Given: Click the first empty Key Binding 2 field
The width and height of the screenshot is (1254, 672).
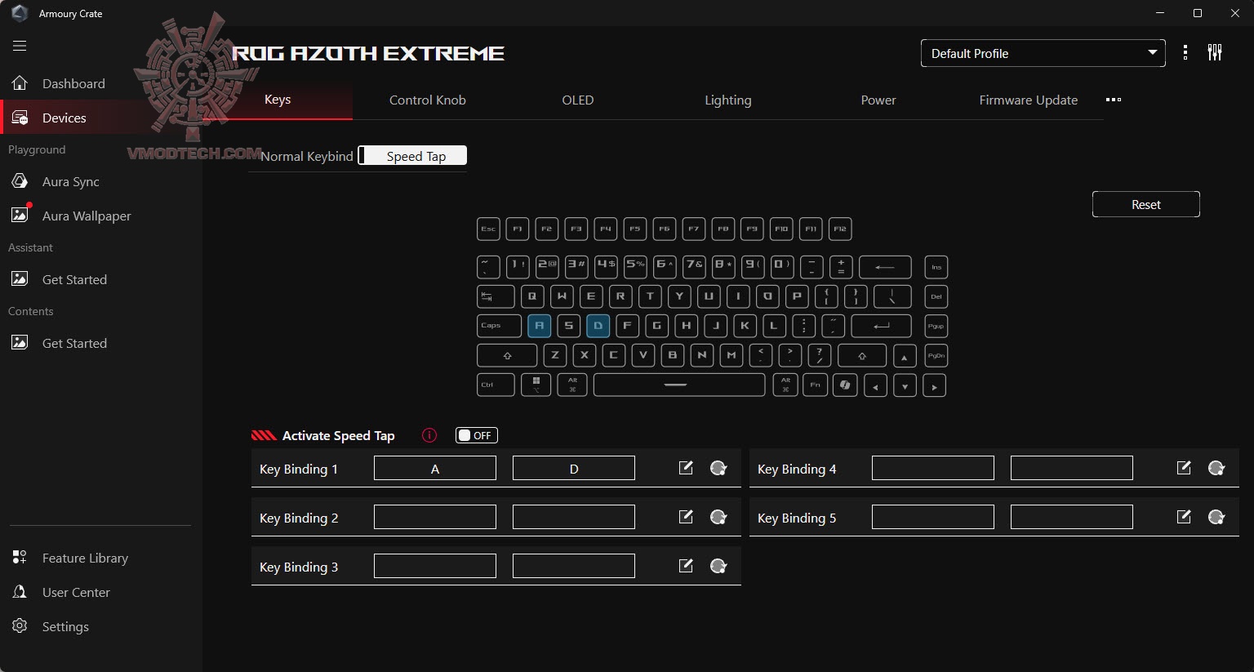Looking at the screenshot, I should click(x=435, y=517).
